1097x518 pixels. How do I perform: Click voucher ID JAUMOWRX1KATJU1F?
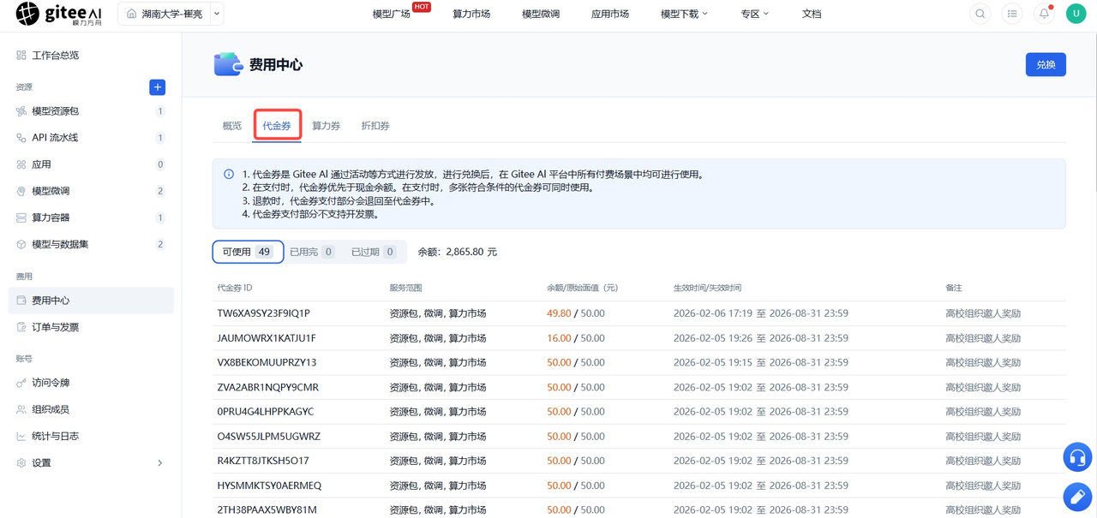(267, 338)
